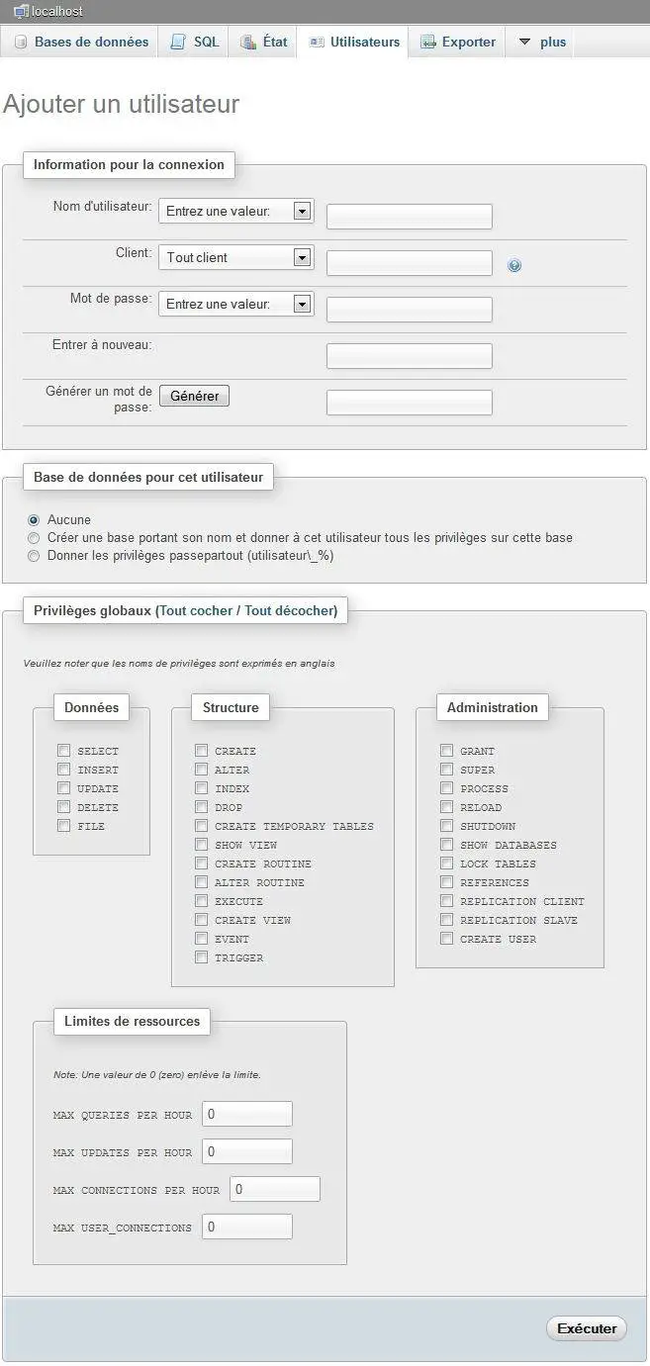The height and width of the screenshot is (1366, 650).
Task: Click the localhost server icon
Action: click(x=21, y=12)
